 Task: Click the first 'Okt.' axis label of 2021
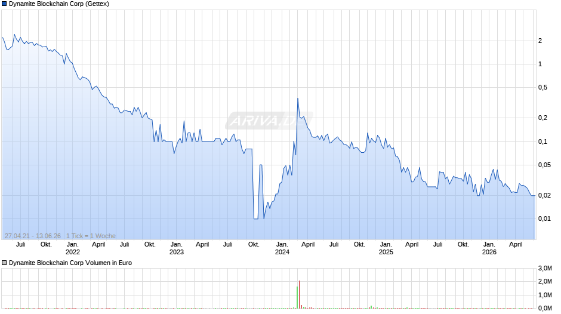46,245
